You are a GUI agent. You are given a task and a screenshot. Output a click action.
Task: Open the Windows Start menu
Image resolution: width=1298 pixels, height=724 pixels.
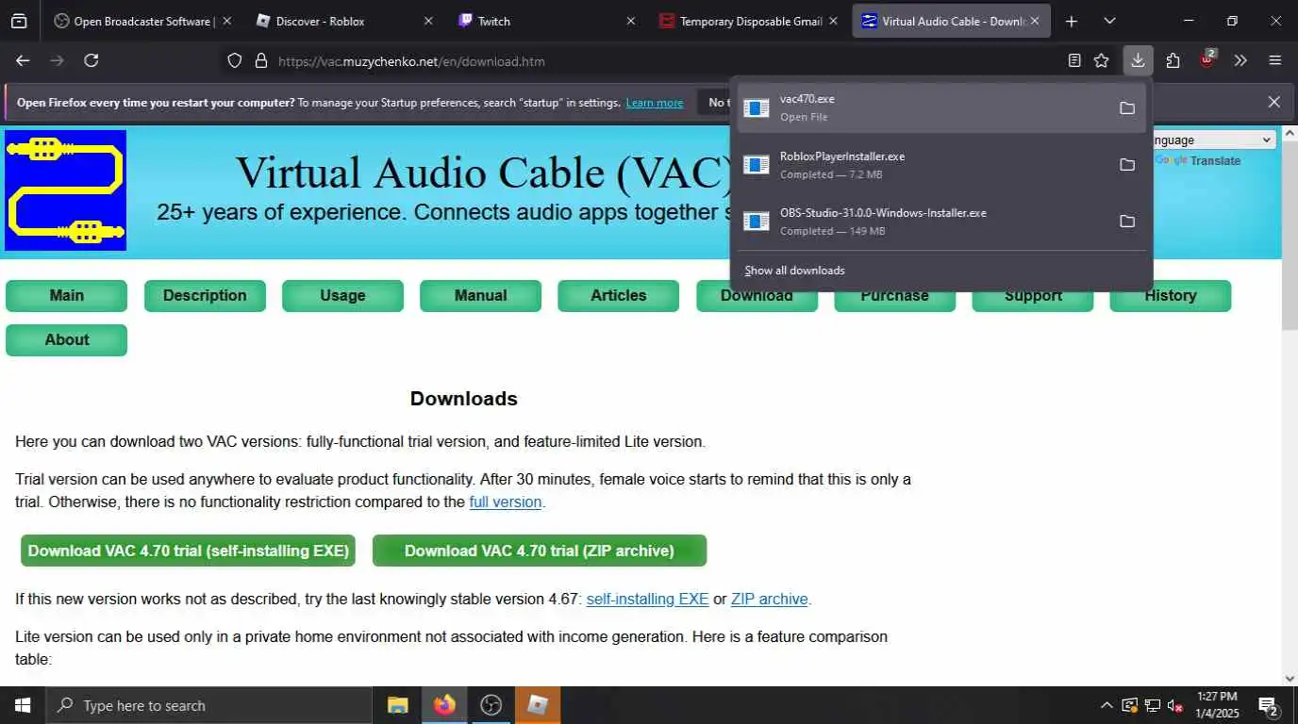(x=22, y=705)
